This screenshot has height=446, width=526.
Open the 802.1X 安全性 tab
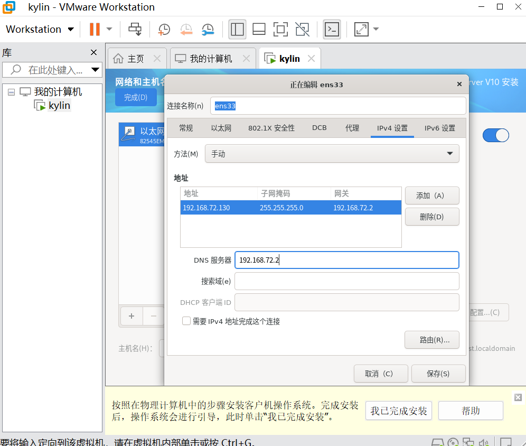coord(271,128)
